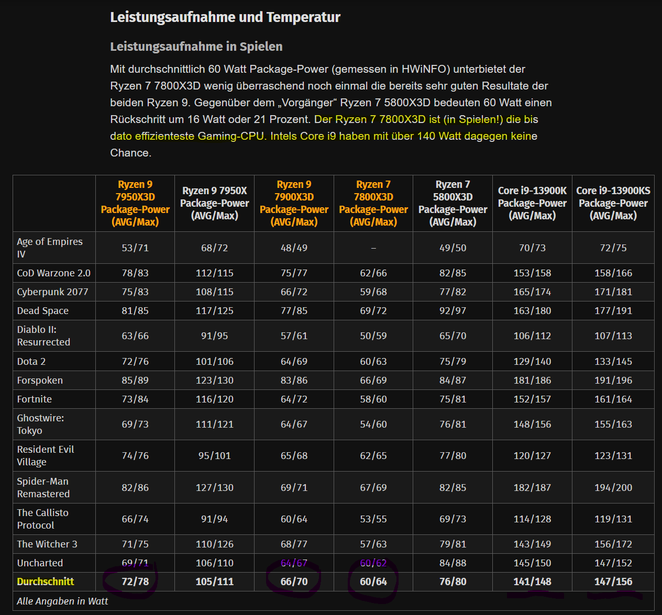Screen dimensions: 662x615
Task: Click the Core i9-13900KS column header
Action: [613, 203]
